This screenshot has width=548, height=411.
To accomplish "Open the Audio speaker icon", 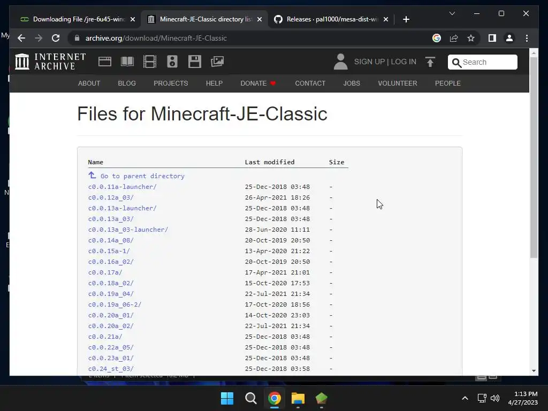I will 172,62.
